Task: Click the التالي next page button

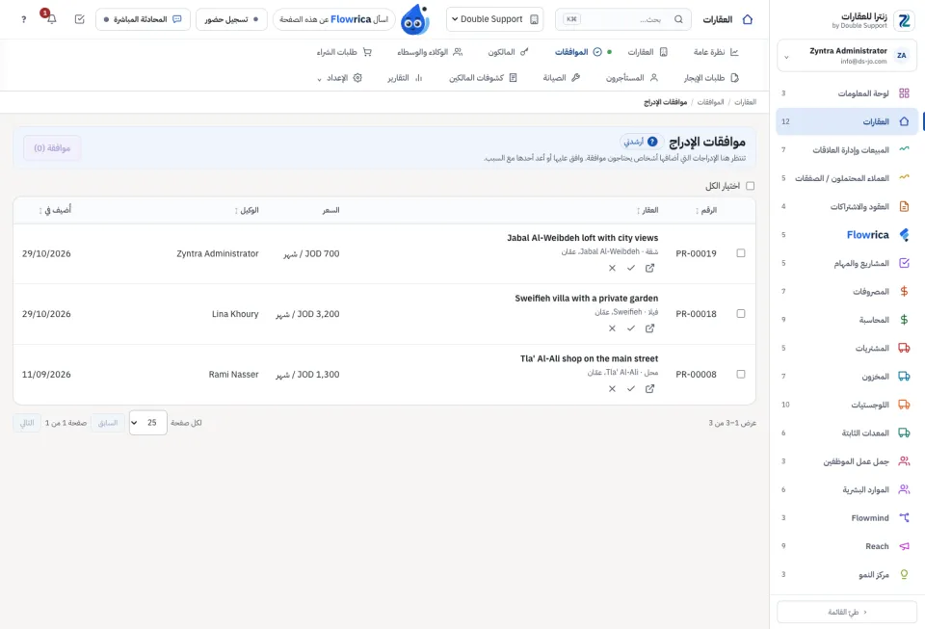Action: click(x=27, y=423)
